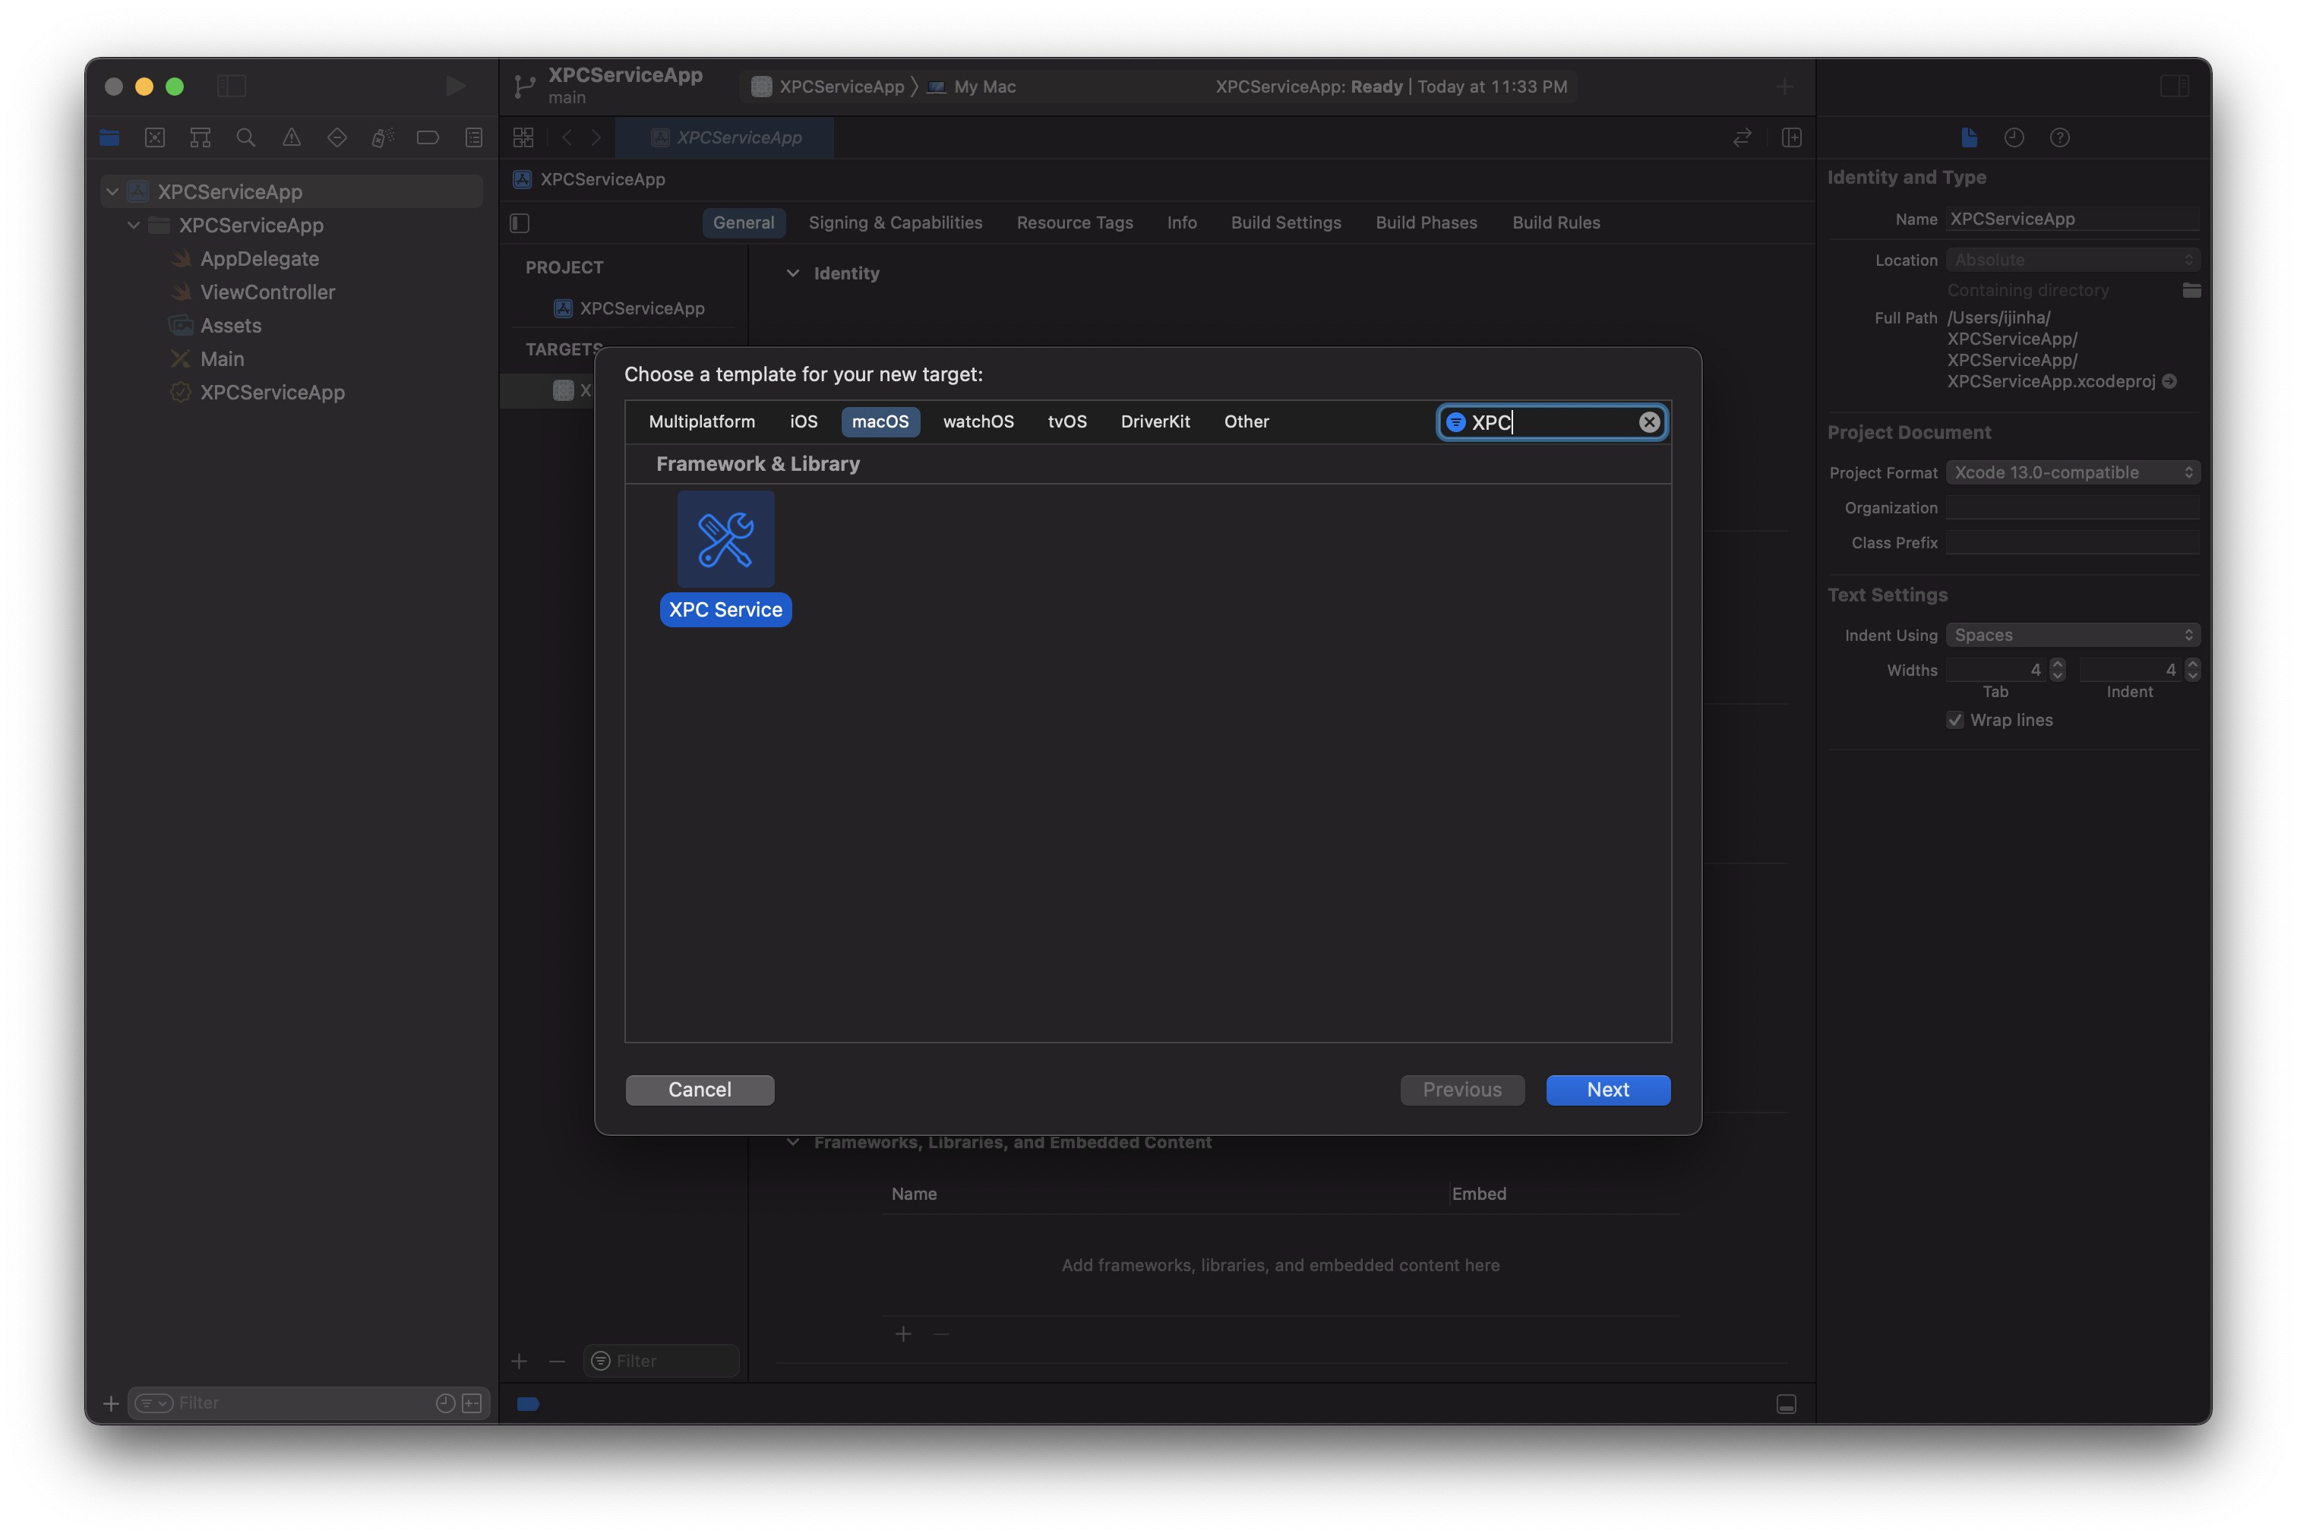This screenshot has height=1537, width=2297.
Task: Adjust the Indent width stepper
Action: 2192,671
